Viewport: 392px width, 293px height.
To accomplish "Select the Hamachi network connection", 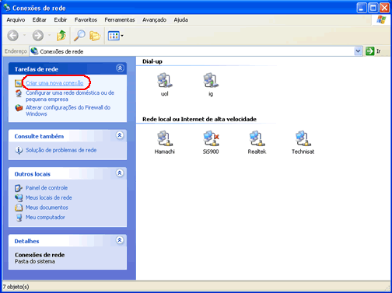I will [x=165, y=142].
